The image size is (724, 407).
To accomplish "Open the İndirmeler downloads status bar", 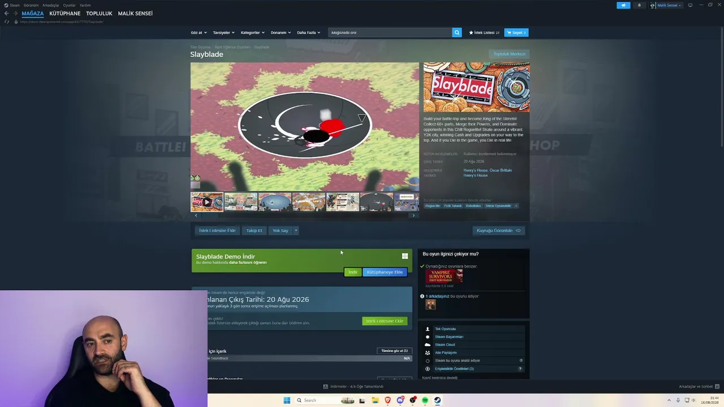I will click(x=354, y=387).
